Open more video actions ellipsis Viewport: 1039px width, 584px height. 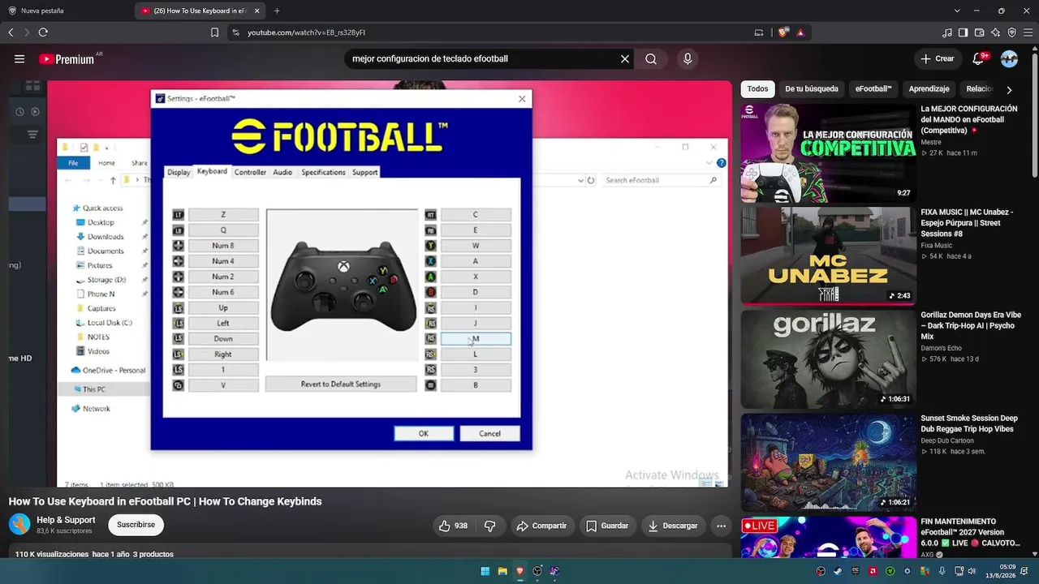tap(721, 526)
